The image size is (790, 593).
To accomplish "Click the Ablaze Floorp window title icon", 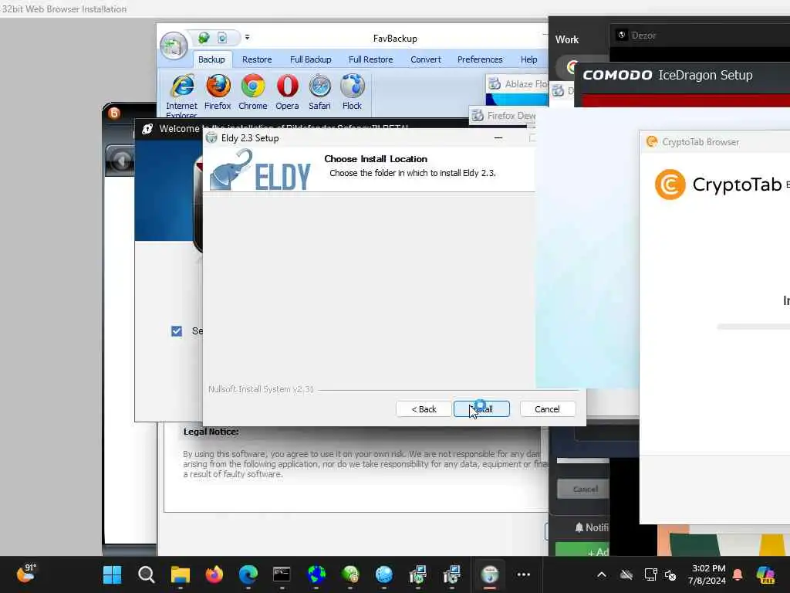I will (x=495, y=83).
